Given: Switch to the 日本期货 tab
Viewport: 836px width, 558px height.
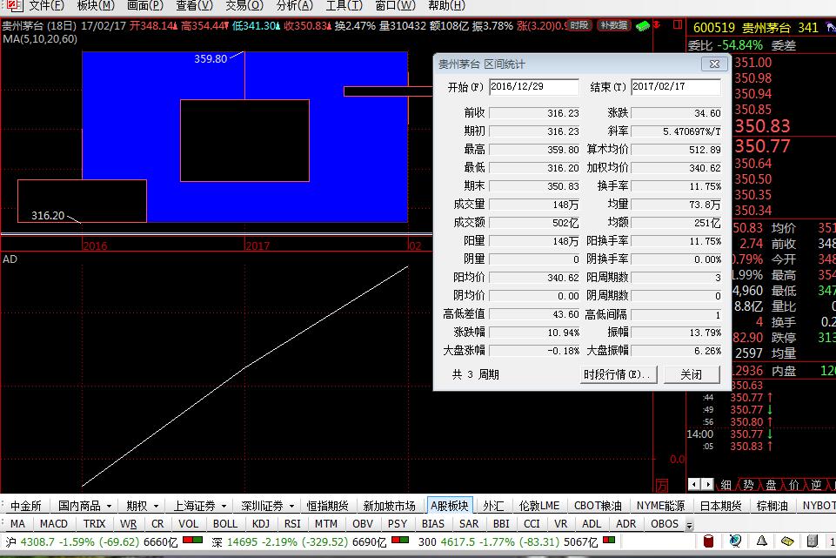Looking at the screenshot, I should pos(721,505).
